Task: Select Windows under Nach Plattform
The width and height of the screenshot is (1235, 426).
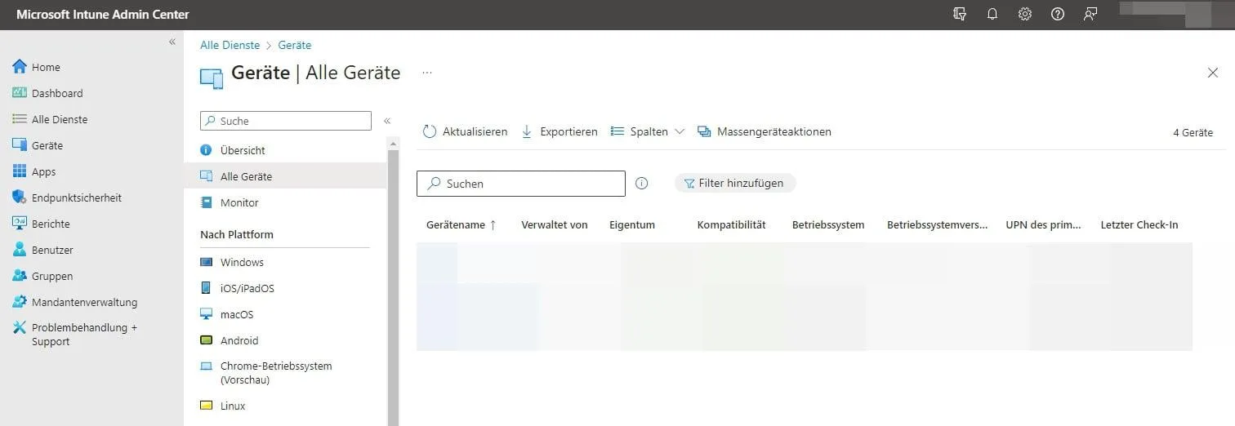Action: coord(242,262)
